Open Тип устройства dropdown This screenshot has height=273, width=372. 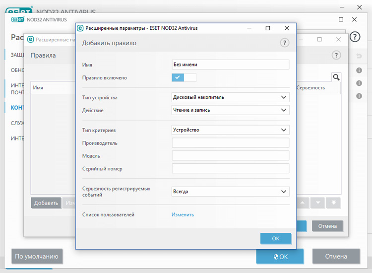tap(230, 97)
